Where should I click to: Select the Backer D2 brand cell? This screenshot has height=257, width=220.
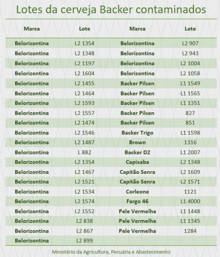click(x=137, y=152)
